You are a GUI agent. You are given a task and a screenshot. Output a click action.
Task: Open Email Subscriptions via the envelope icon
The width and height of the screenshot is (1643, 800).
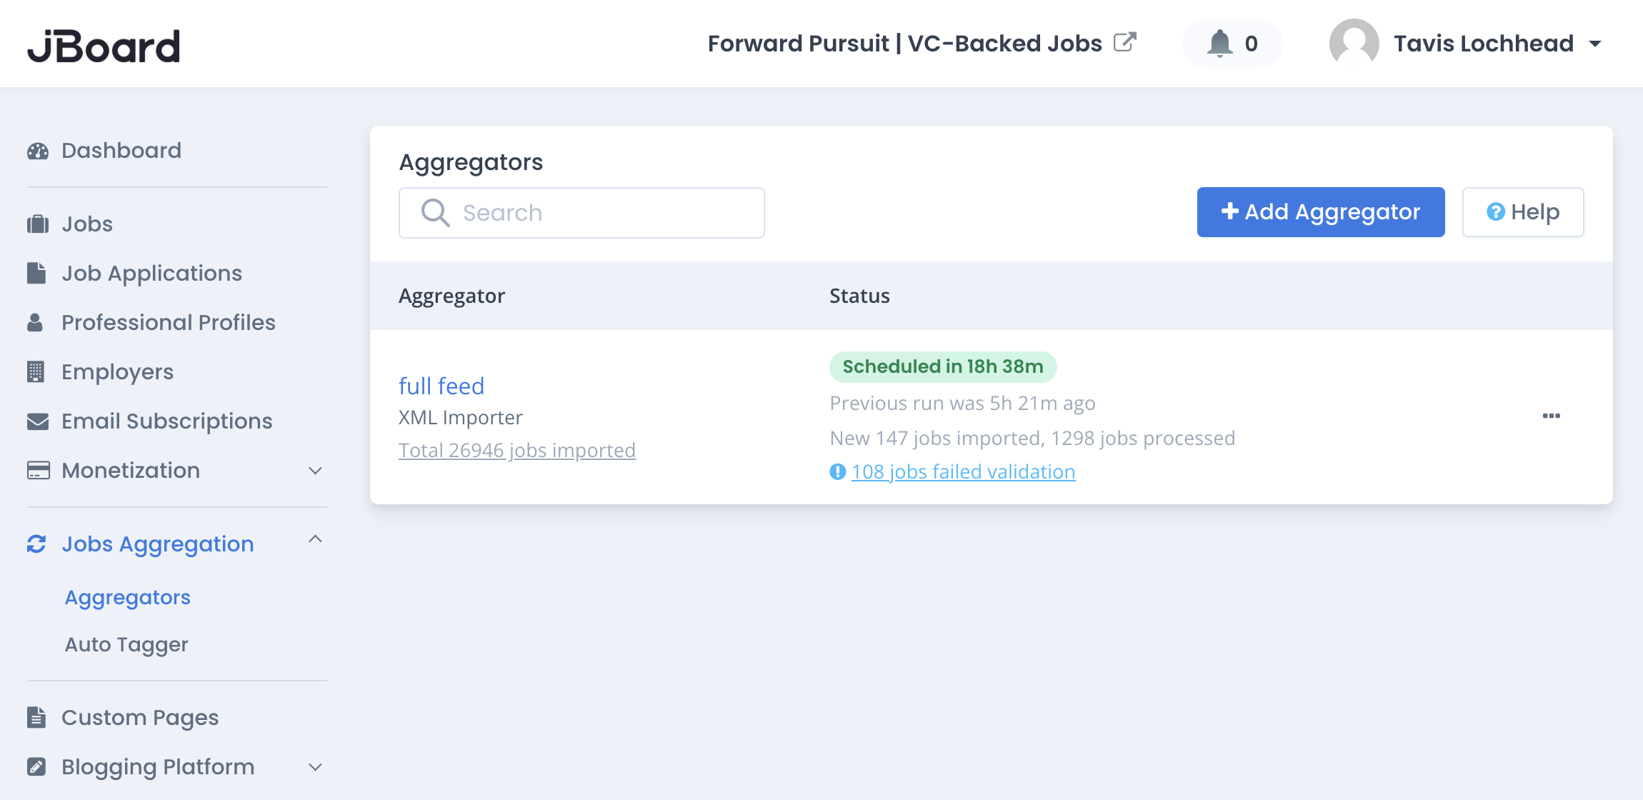[x=37, y=421]
